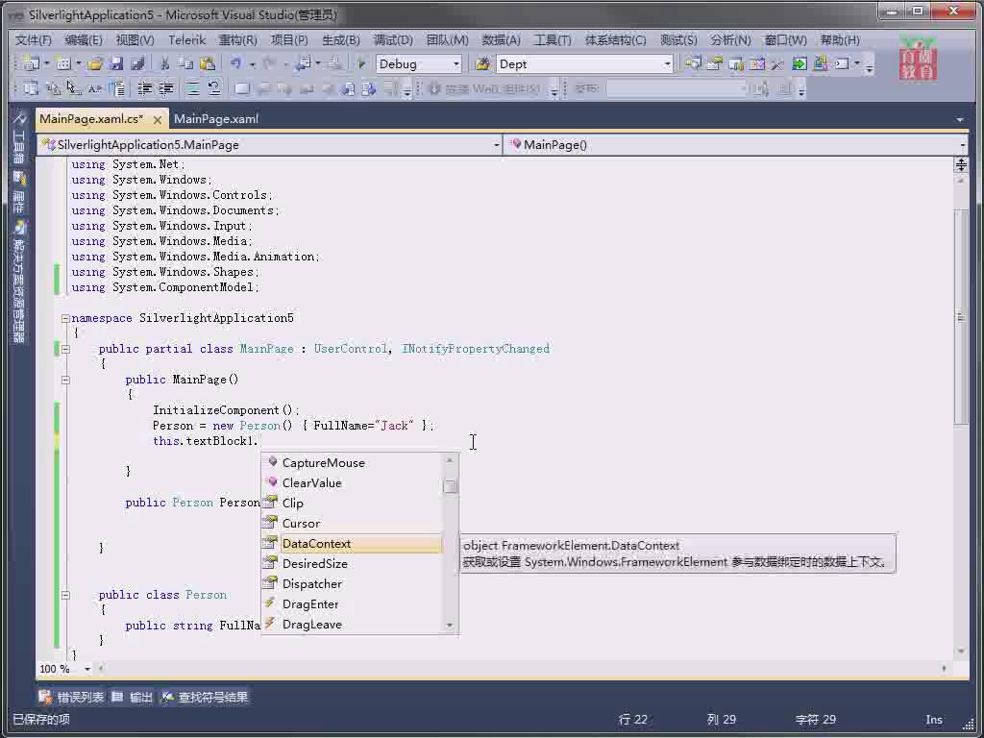
Task: Open the 文件(F) menu
Action: [x=34, y=40]
